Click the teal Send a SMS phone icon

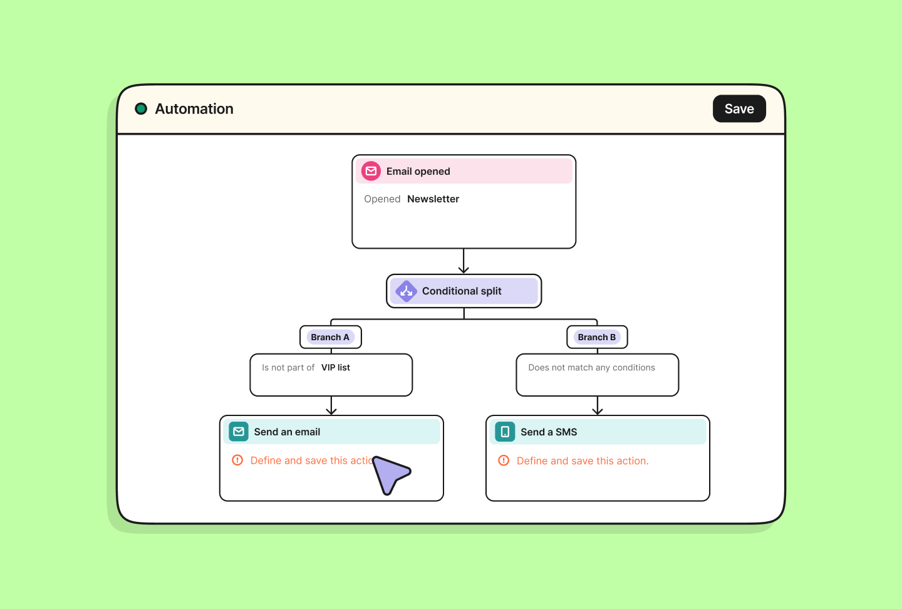pyautogui.click(x=505, y=432)
